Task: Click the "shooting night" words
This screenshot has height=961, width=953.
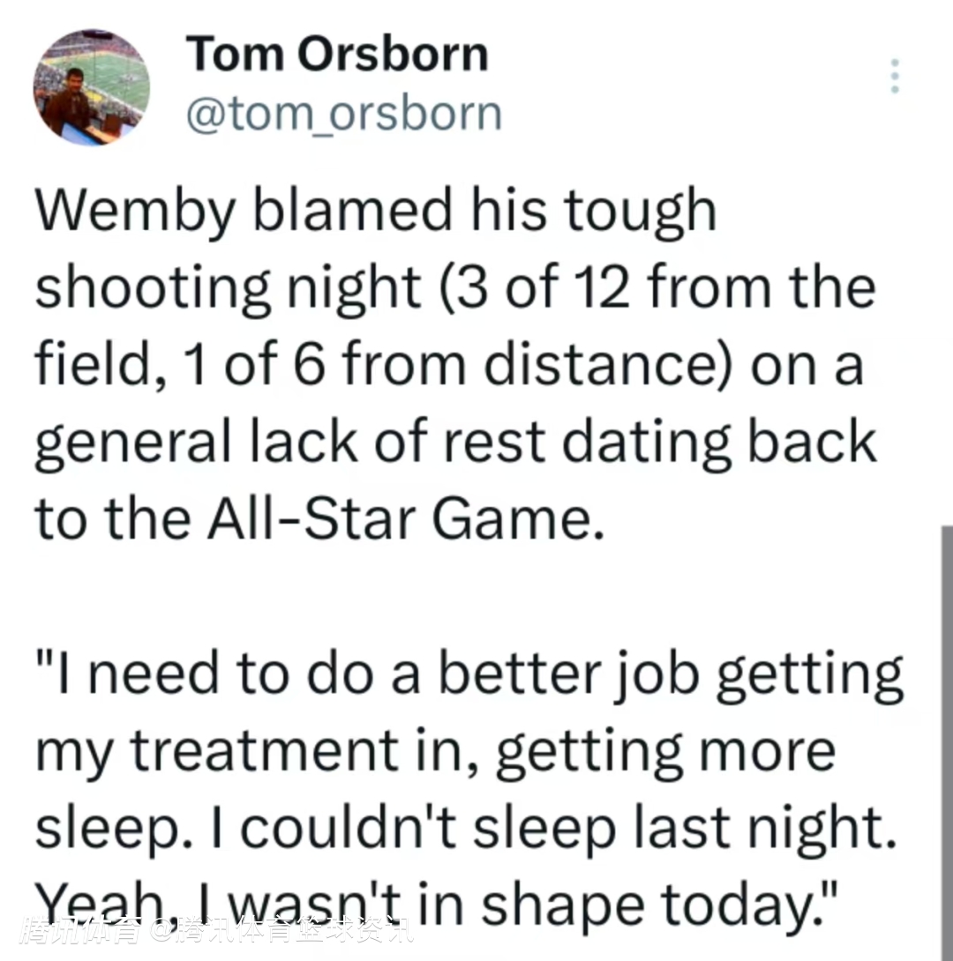Action: [x=228, y=288]
